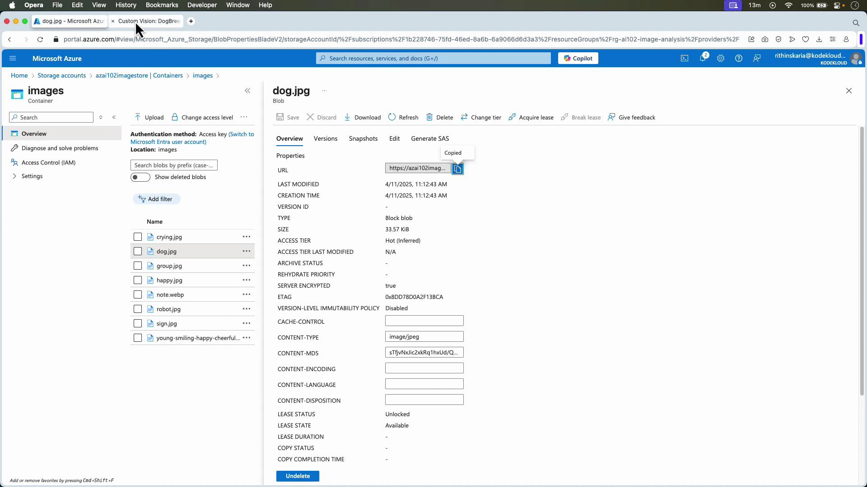Select the dog.jpg checkbox
The image size is (867, 487).
tap(138, 251)
